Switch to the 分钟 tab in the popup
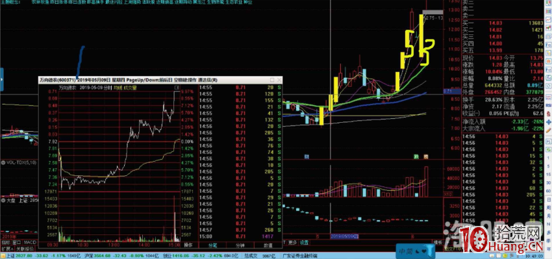 240,245
